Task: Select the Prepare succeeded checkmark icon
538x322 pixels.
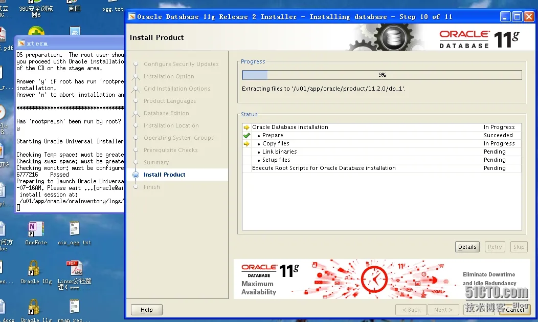Action: click(246, 135)
